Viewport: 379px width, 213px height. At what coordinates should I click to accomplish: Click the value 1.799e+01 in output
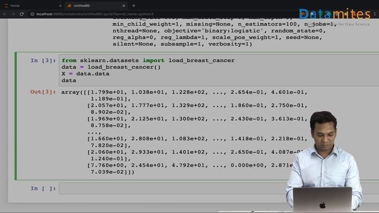(x=107, y=92)
